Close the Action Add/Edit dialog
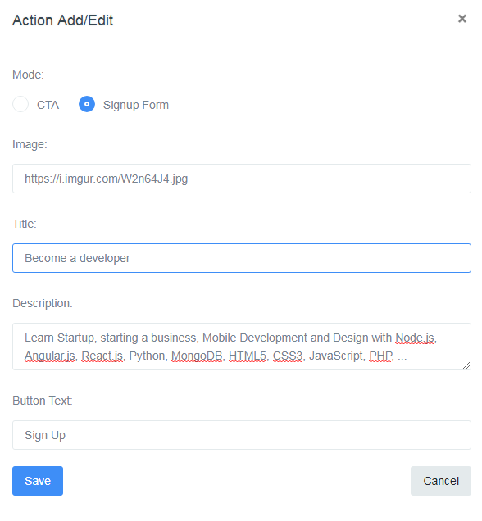Image resolution: width=482 pixels, height=521 pixels. pos(462,19)
